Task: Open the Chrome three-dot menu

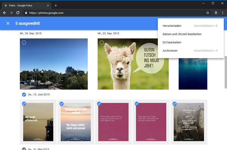Action: [x=223, y=13]
